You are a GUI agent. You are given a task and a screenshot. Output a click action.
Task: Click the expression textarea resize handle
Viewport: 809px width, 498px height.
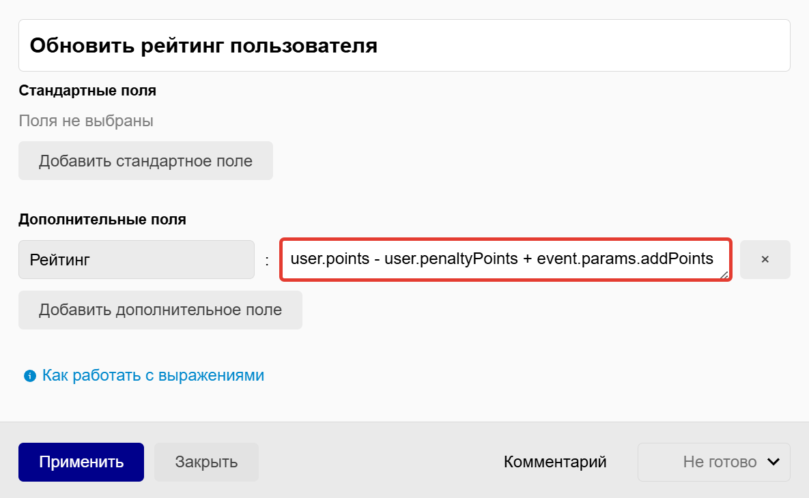(x=724, y=276)
